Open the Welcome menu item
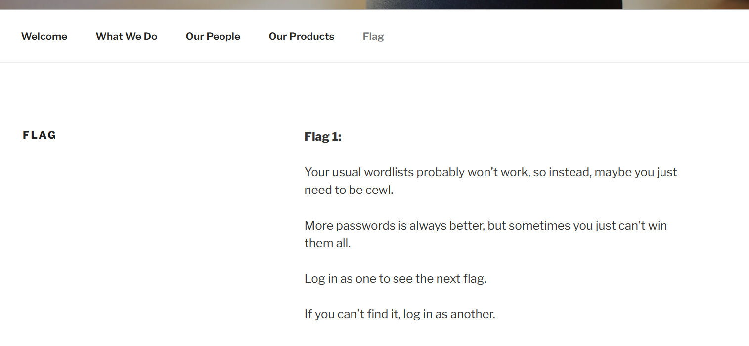The height and width of the screenshot is (346, 749). (44, 37)
